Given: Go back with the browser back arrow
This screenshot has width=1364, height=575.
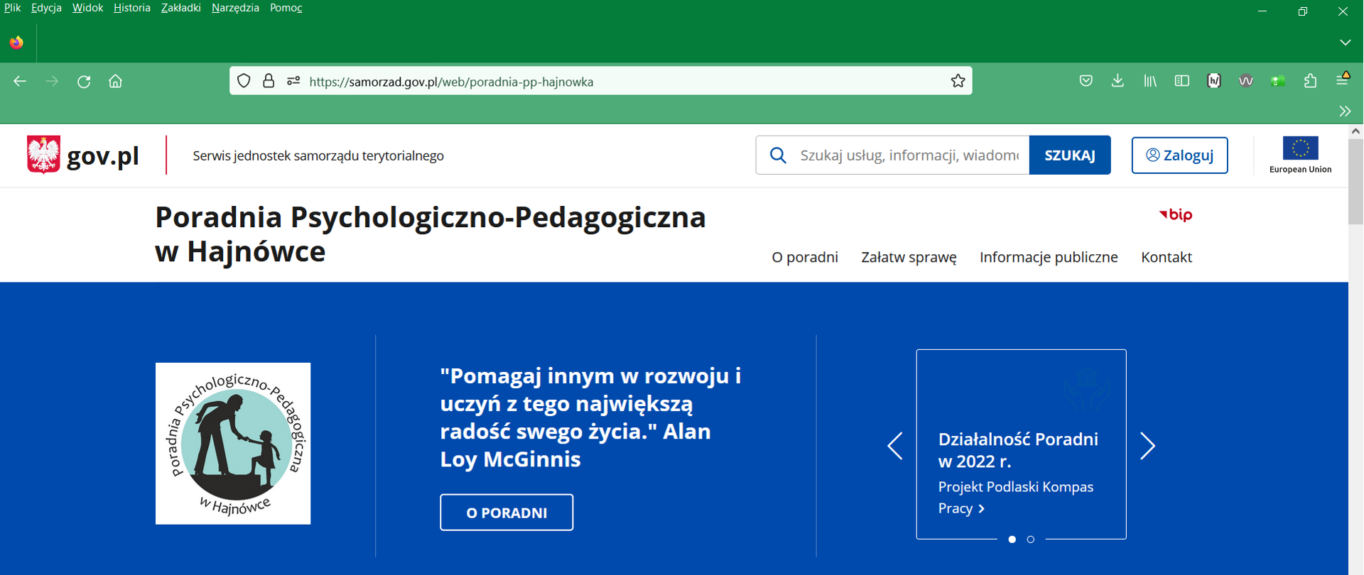Looking at the screenshot, I should (20, 82).
